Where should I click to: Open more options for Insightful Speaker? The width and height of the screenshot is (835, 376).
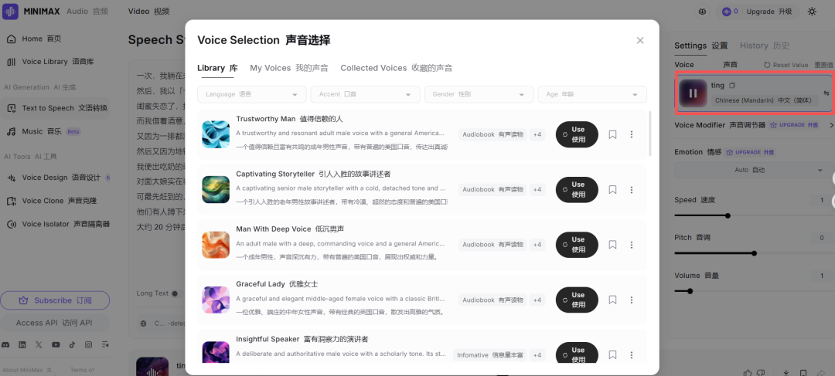tap(632, 354)
